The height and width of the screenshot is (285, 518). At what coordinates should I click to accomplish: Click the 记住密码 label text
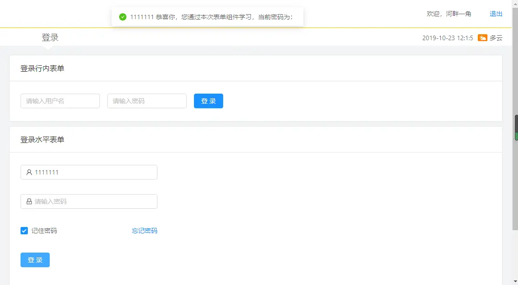click(x=44, y=231)
